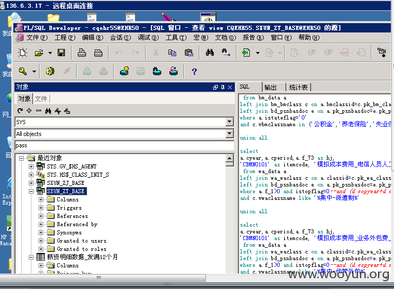Click the Commit database icon
394x289 pixels.
coord(87,72)
